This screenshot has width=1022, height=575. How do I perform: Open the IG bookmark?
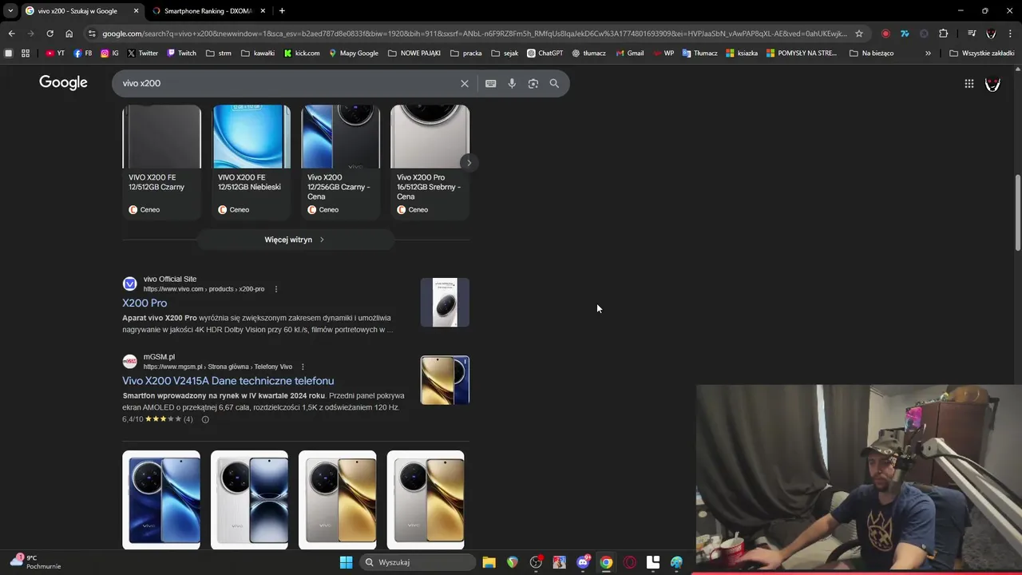tap(109, 54)
